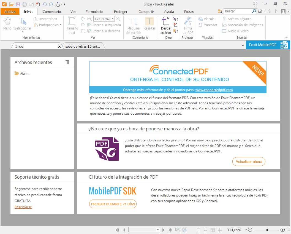
Task: Click the Firma de PDF sign tool
Action: pos(188,25)
